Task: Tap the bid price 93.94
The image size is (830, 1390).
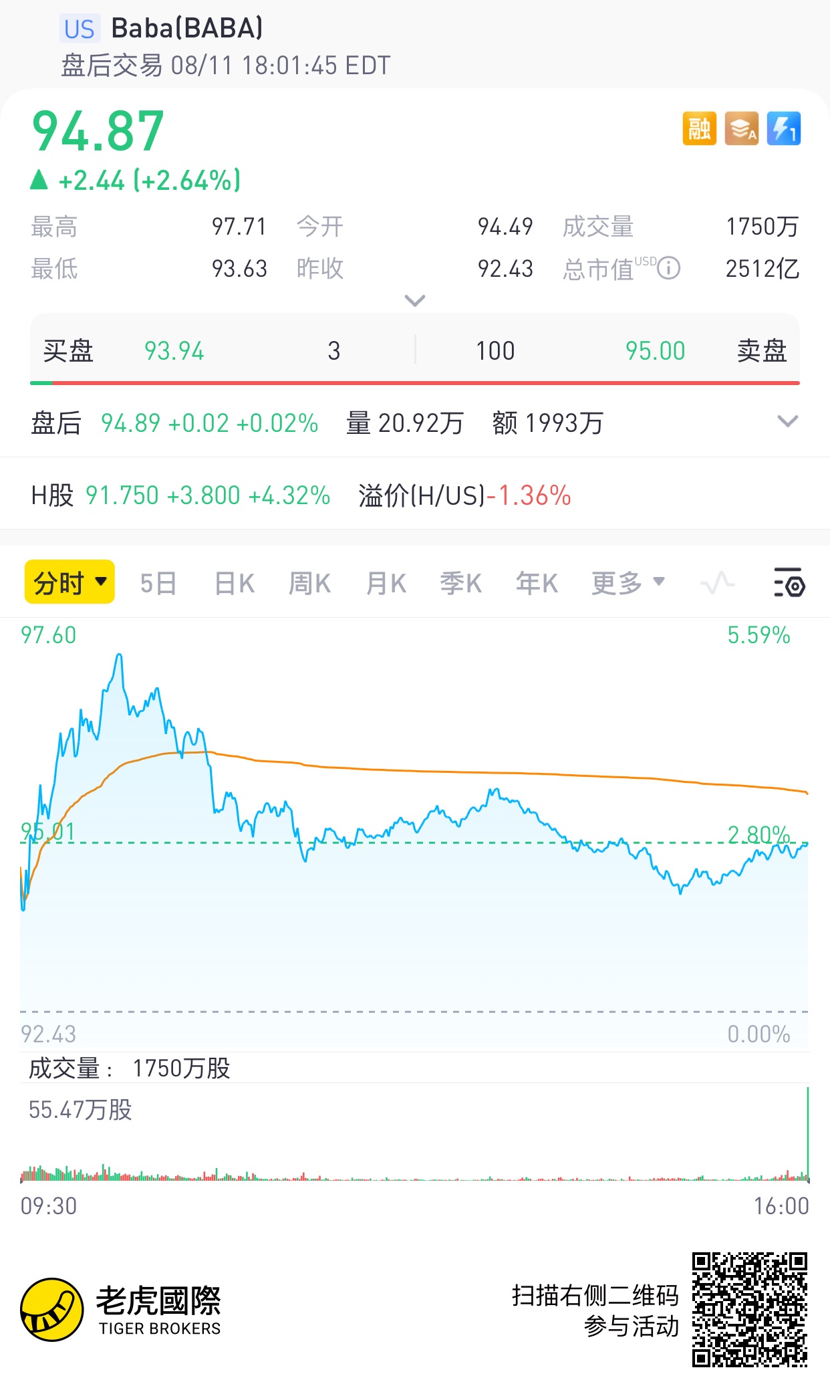Action: tap(174, 351)
